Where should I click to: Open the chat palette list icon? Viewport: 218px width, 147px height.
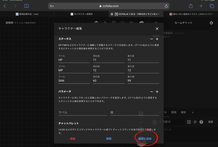pos(189,122)
